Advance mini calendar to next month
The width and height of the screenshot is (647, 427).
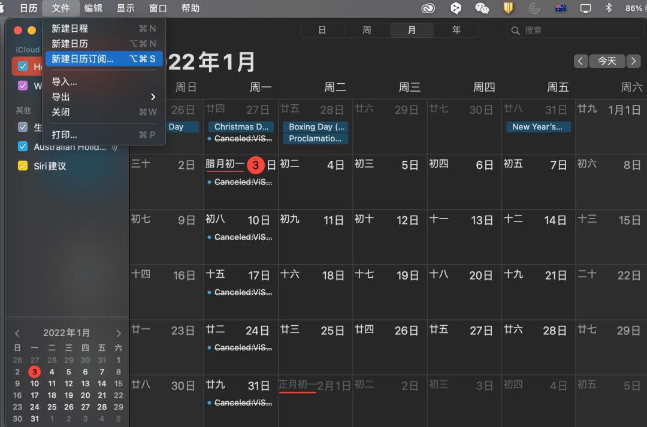(x=119, y=334)
